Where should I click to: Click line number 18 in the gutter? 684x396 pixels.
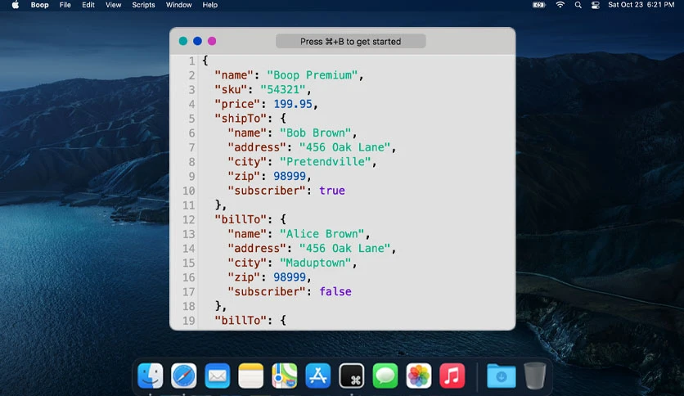(x=188, y=306)
